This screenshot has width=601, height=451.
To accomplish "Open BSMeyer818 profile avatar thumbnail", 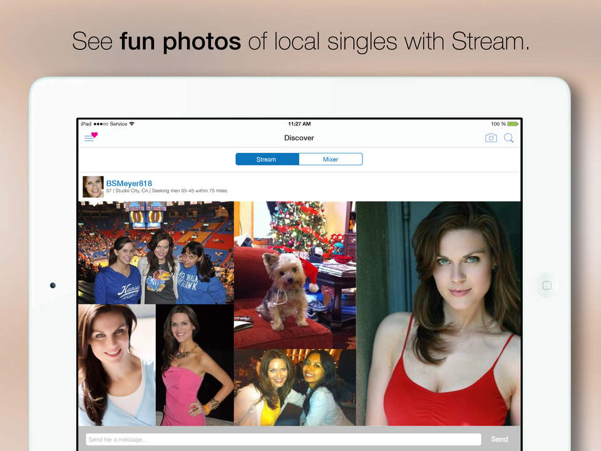I will [x=93, y=187].
